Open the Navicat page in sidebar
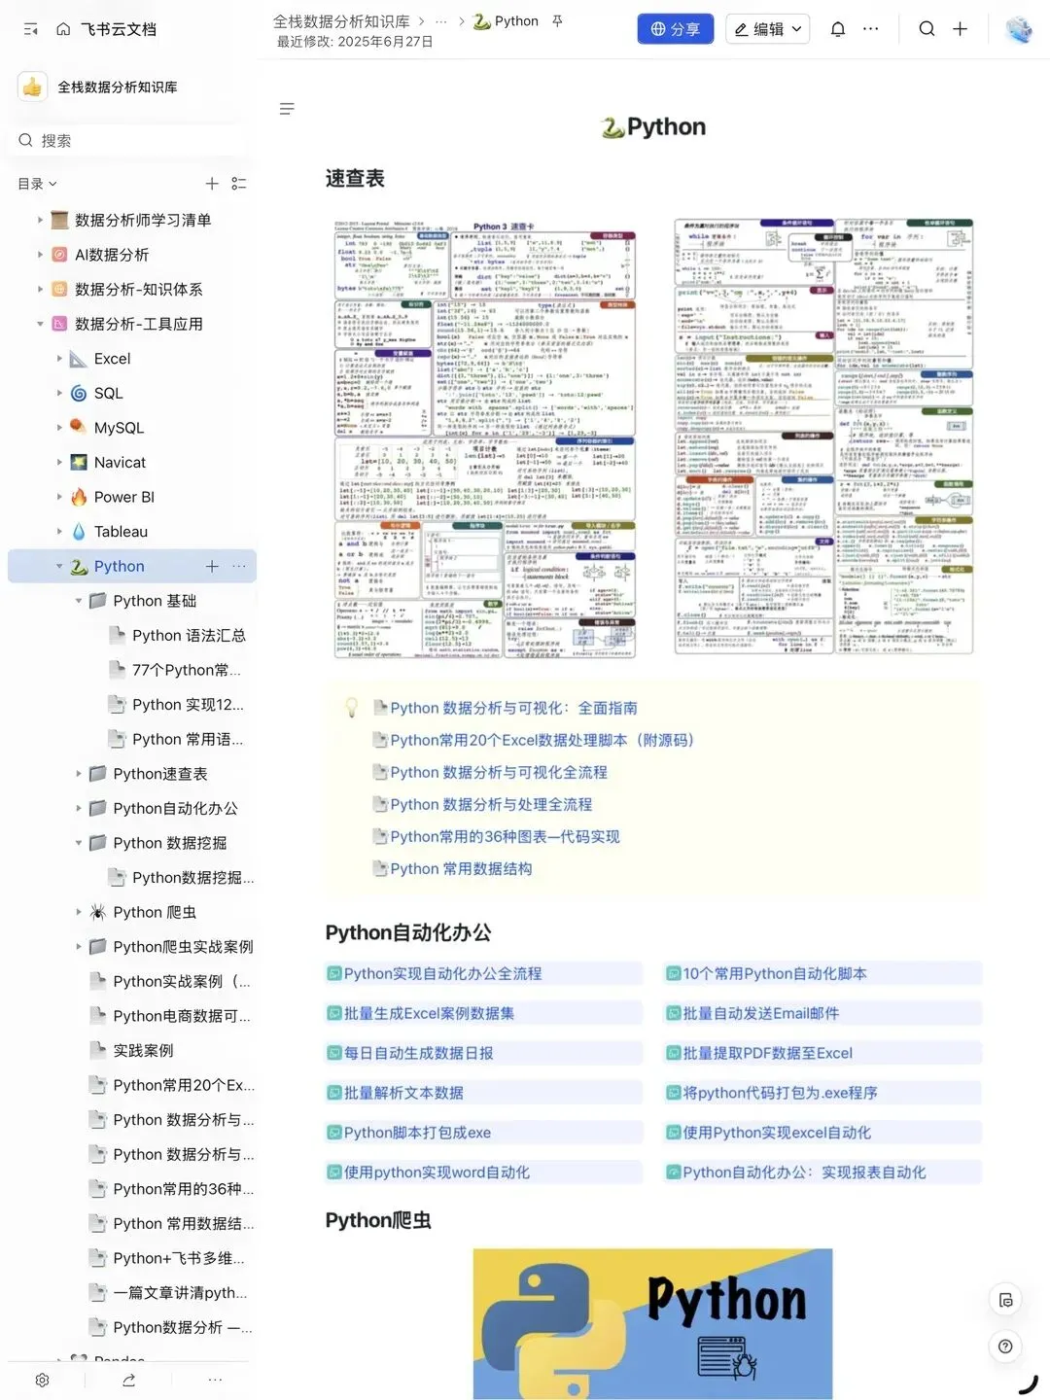The width and height of the screenshot is (1050, 1400). 120,463
